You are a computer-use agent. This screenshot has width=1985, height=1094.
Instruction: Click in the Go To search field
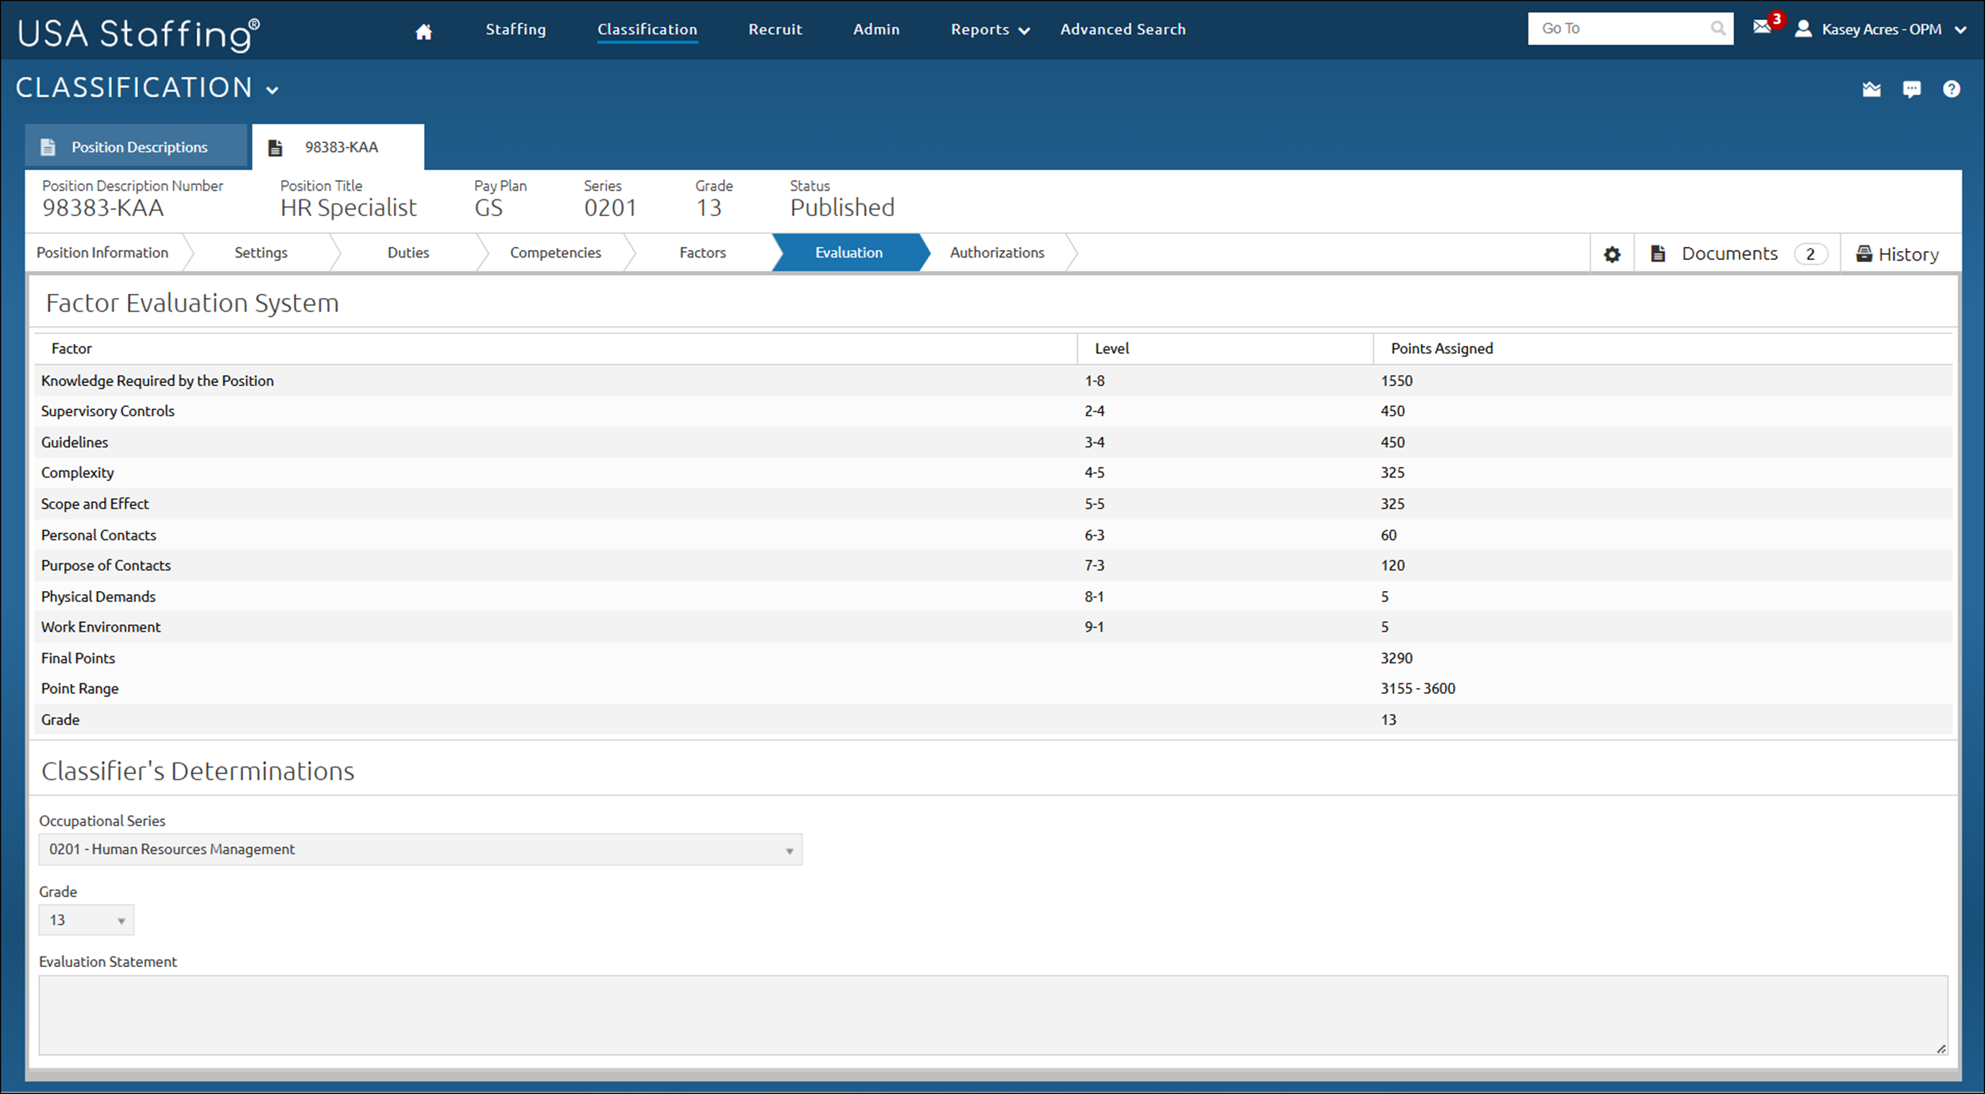click(1620, 29)
